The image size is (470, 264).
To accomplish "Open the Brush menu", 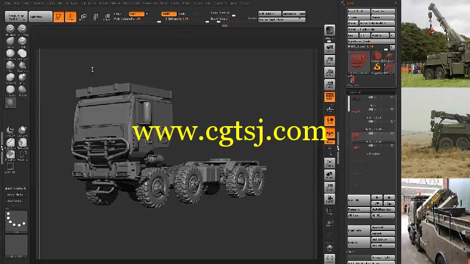I will (17, 3).
